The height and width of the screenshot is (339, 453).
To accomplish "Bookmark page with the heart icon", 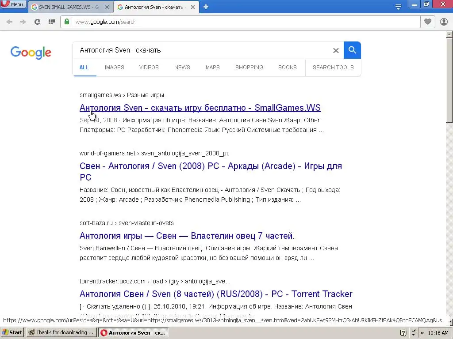I will (x=428, y=22).
